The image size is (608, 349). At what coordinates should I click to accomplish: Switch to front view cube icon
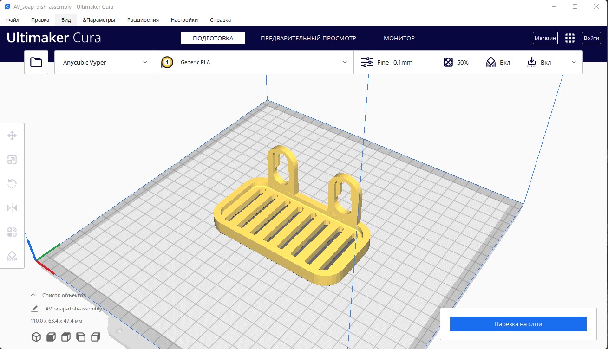(x=51, y=337)
